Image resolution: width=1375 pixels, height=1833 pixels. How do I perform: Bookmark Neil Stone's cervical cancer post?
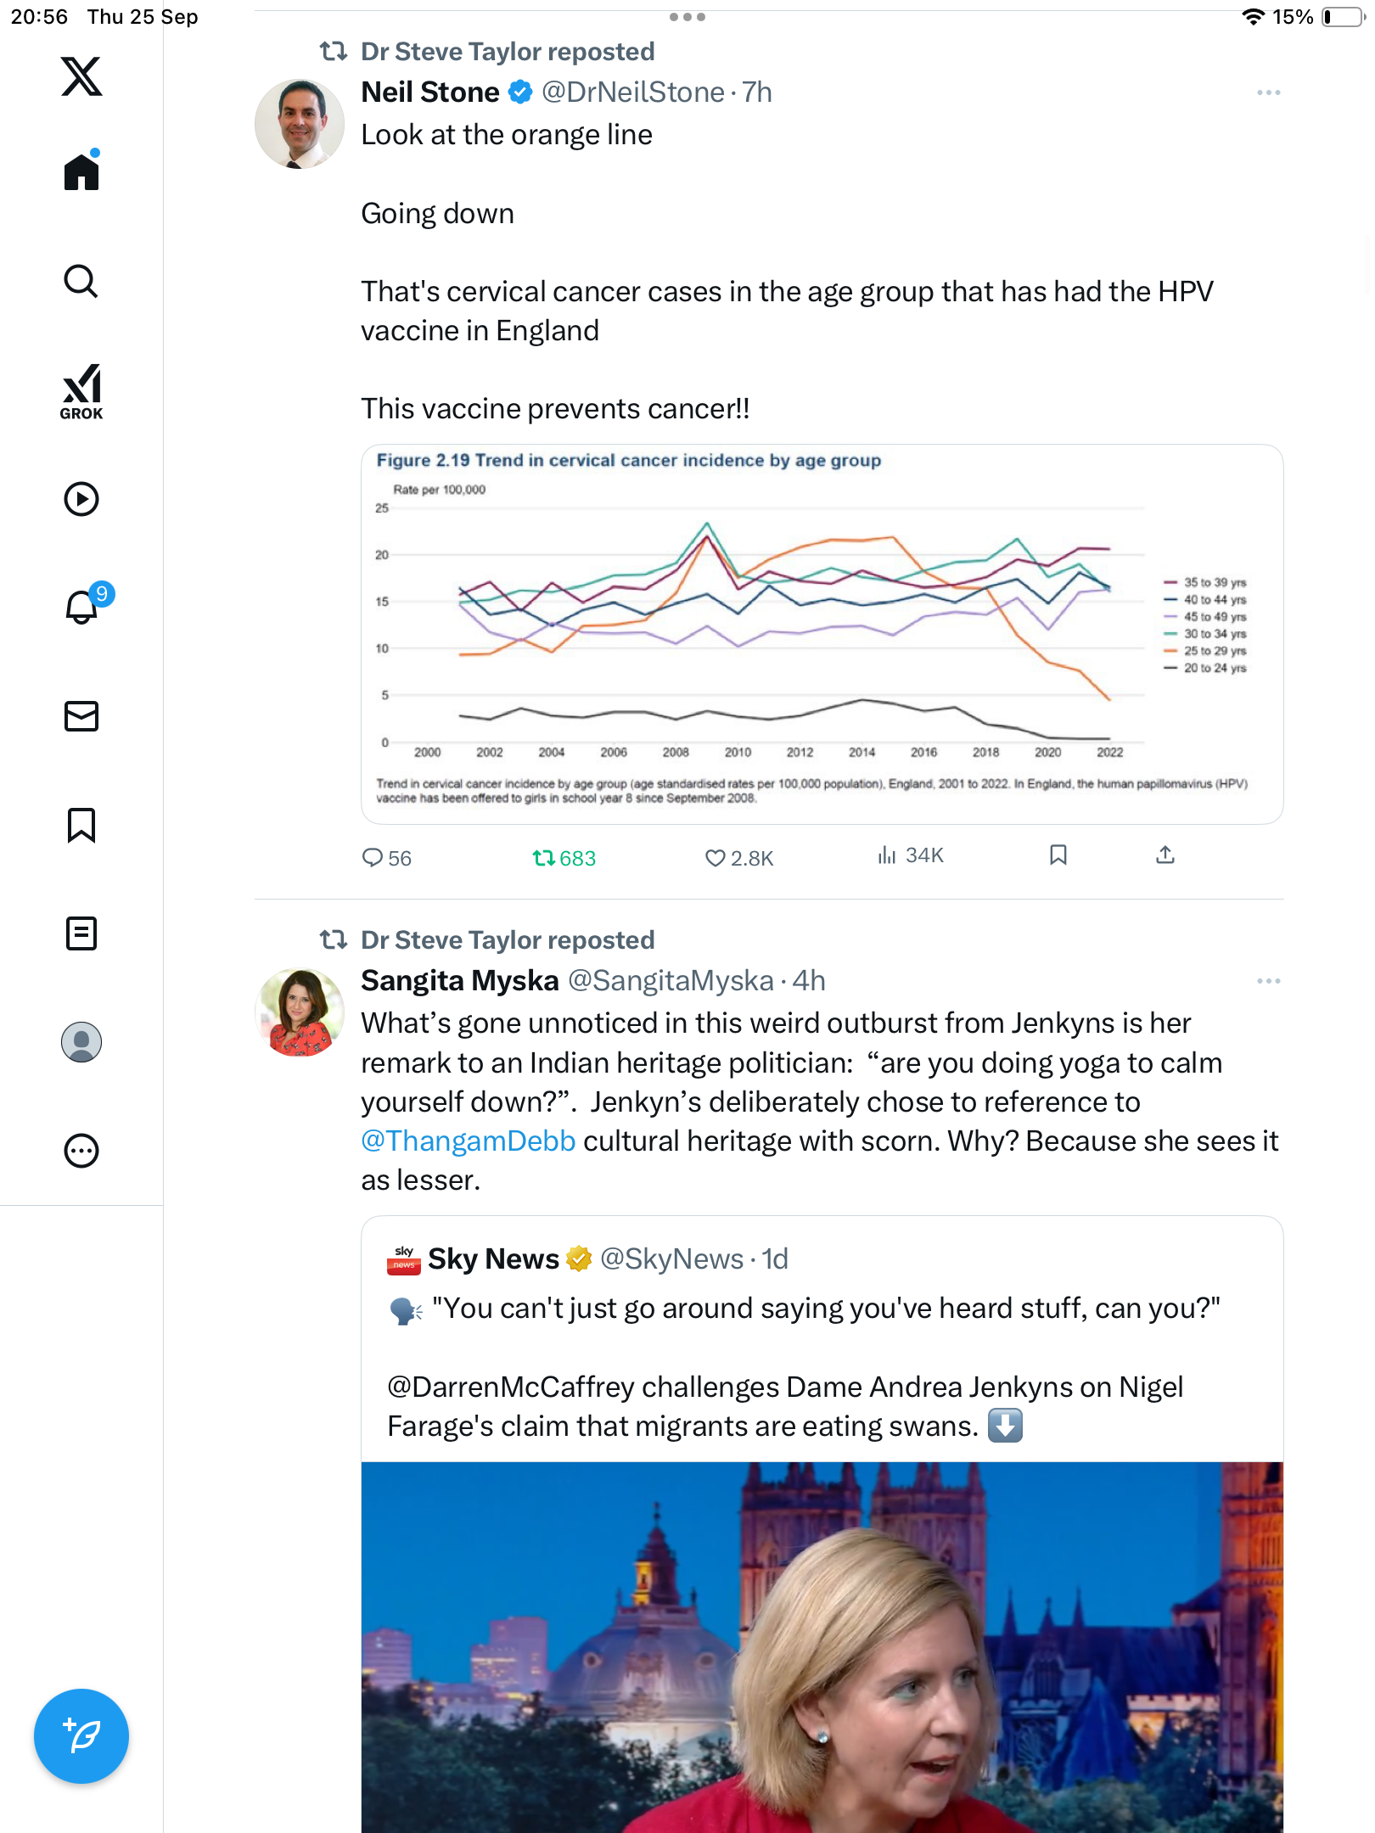pos(1058,855)
